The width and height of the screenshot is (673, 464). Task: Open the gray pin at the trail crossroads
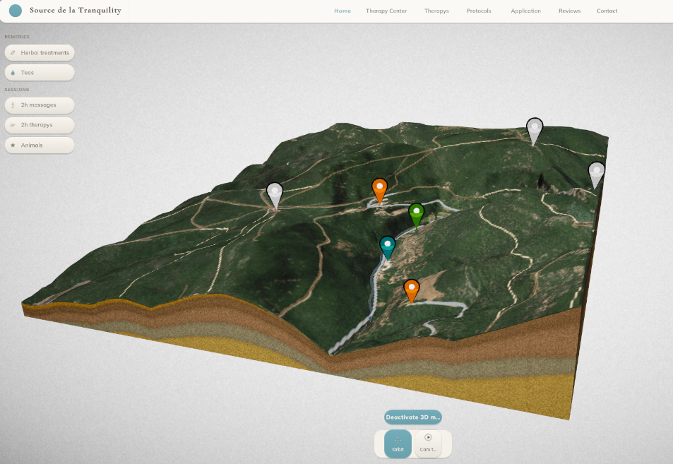pyautogui.click(x=275, y=194)
